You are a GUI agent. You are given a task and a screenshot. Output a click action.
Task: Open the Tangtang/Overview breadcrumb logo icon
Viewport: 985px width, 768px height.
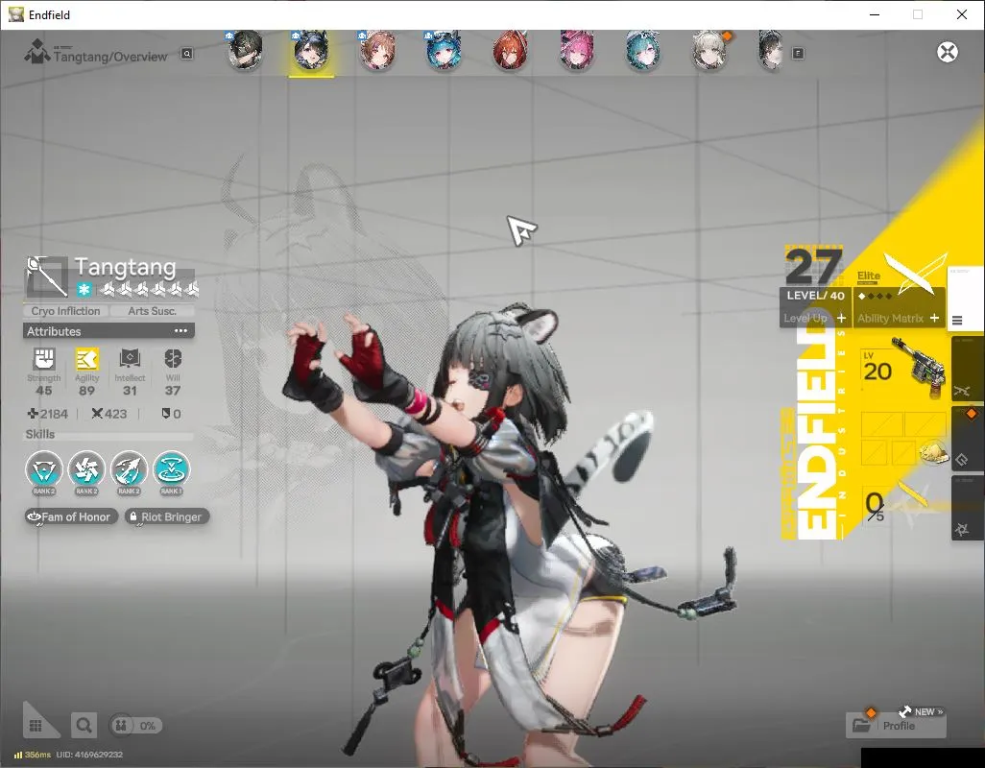tap(36, 52)
